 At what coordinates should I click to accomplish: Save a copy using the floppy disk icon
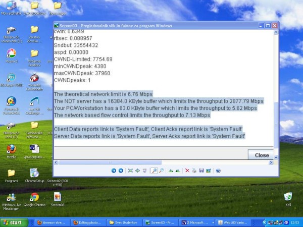pos(201,171)
